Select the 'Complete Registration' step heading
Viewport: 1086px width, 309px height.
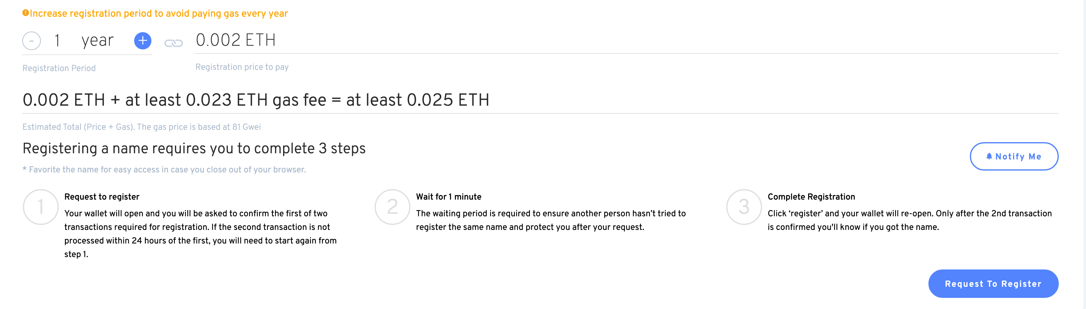(811, 197)
